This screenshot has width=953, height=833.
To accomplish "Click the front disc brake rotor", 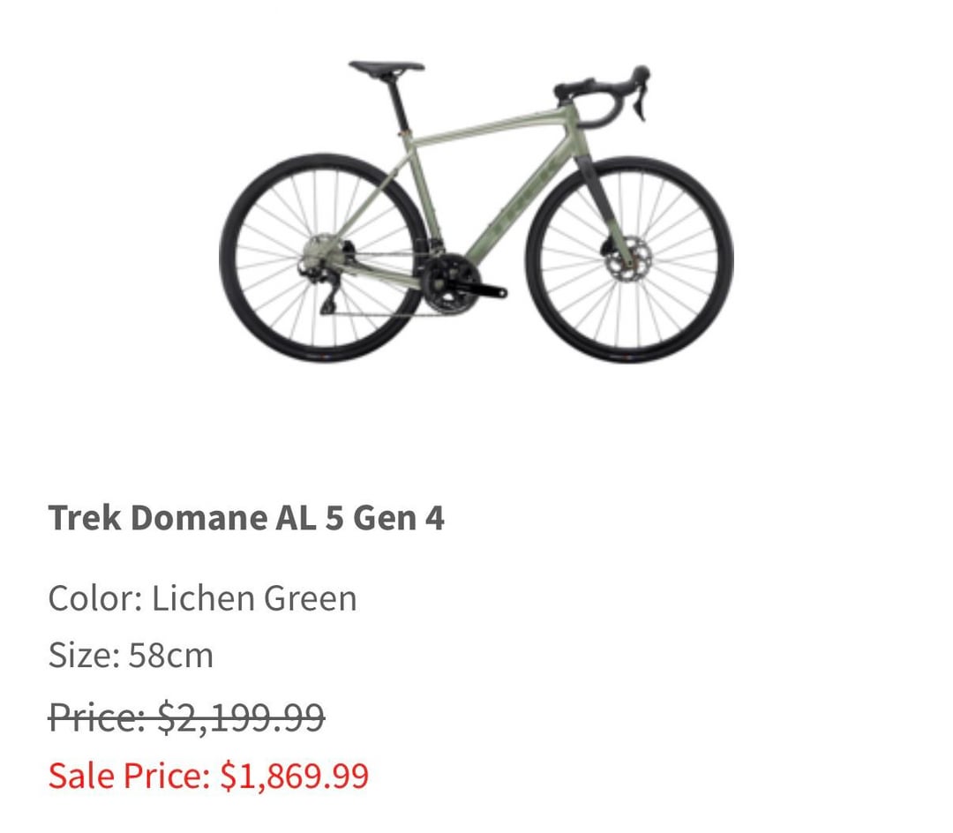I will tap(628, 259).
